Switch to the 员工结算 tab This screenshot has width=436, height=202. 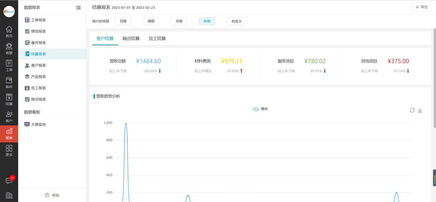(157, 39)
